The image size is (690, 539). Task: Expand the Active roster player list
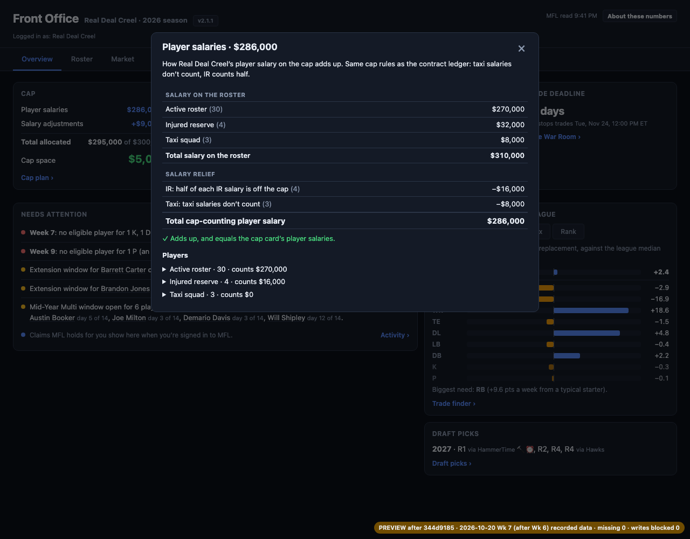pos(225,269)
